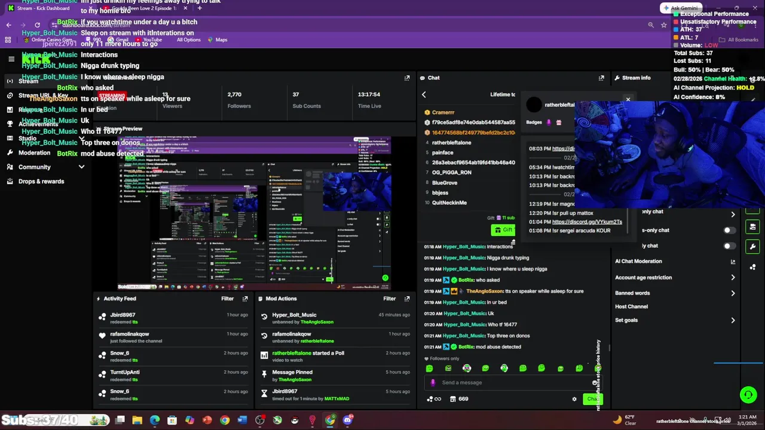Pop out the stream stats panel
This screenshot has height=430, width=765.
coord(407,78)
